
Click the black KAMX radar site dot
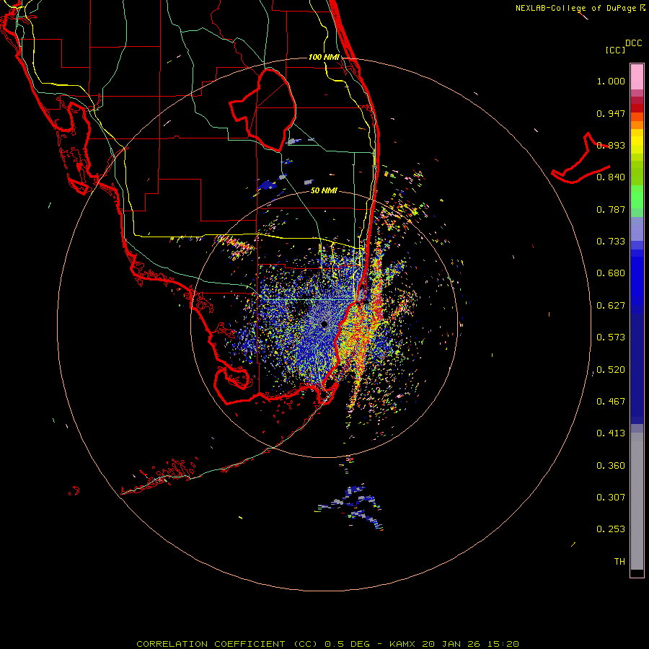[324, 324]
